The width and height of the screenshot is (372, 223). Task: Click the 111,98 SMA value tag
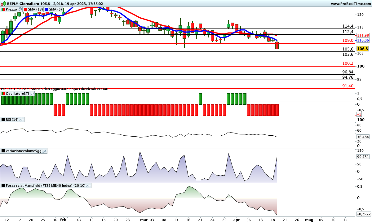(x=363, y=35)
